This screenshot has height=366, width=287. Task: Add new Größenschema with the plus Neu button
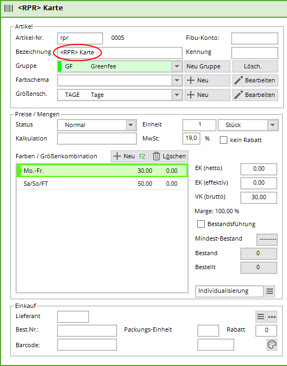tap(207, 95)
